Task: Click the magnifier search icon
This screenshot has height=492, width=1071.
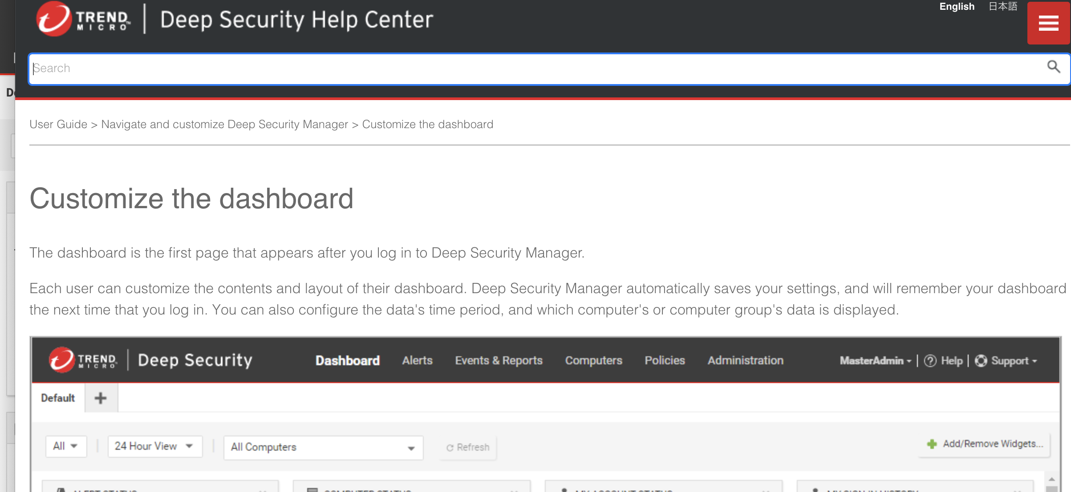Action: coord(1053,67)
